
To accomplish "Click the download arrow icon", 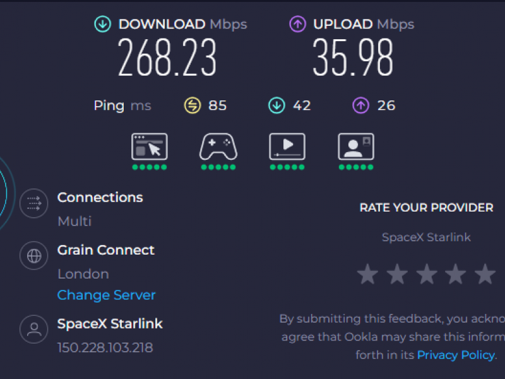I will coord(102,25).
